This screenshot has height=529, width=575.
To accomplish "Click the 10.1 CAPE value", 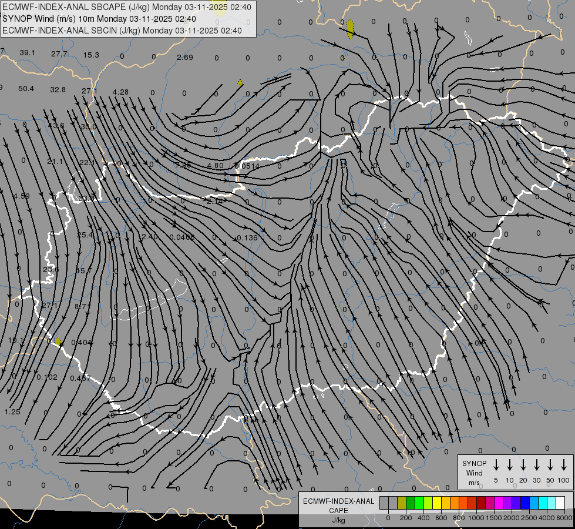I will pos(16,340).
